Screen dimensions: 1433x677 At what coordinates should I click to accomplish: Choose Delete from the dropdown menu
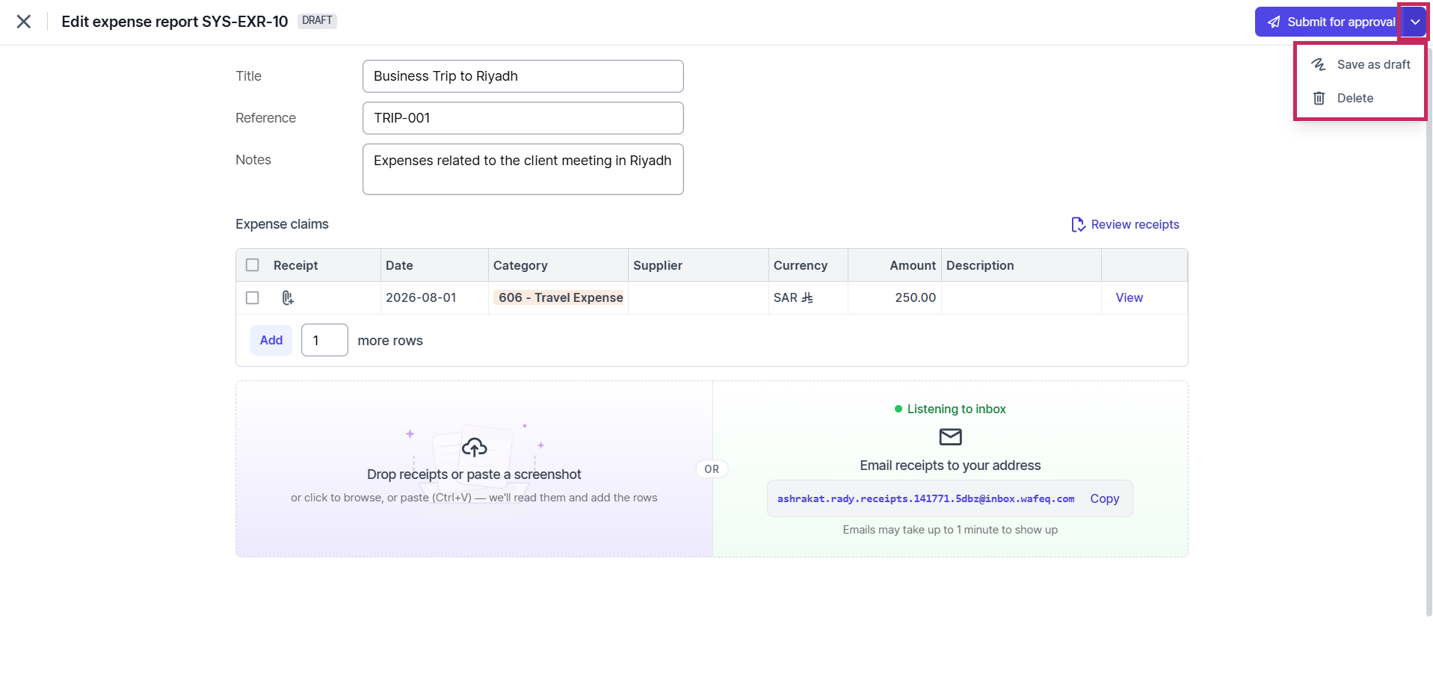(x=1360, y=98)
